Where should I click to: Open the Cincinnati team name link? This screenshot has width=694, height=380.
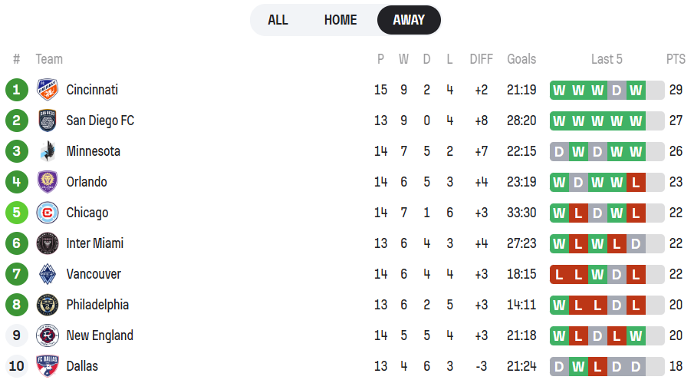point(92,90)
